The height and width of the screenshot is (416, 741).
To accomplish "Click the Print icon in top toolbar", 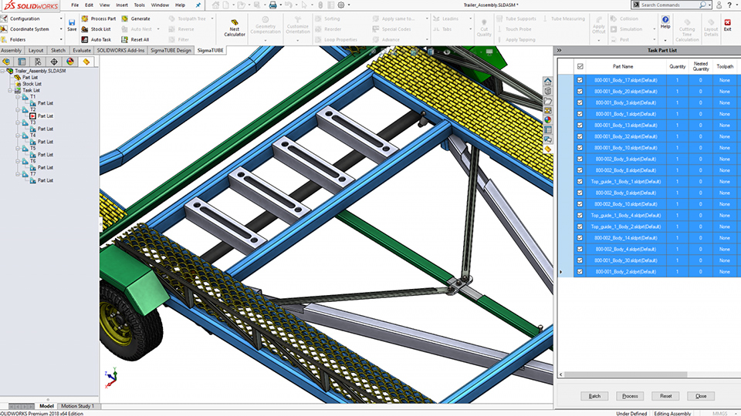I will point(272,5).
